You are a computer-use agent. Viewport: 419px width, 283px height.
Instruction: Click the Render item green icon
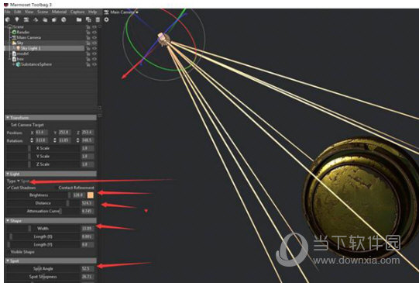pos(14,32)
